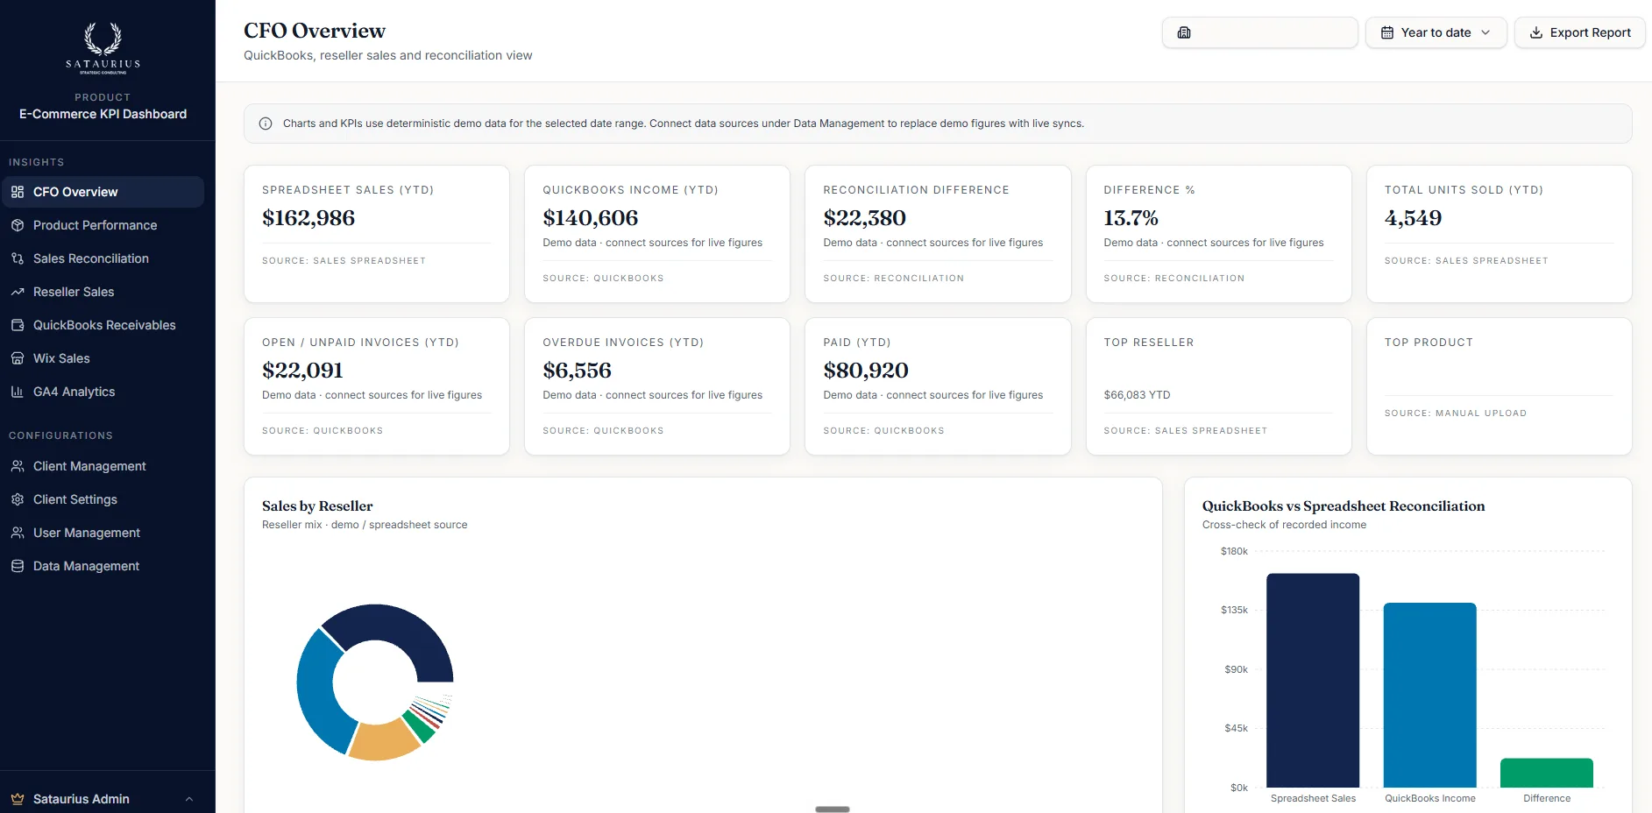The image size is (1652, 813).
Task: Click Open / Unpaid Invoices $22,091 value
Action: [x=302, y=370]
